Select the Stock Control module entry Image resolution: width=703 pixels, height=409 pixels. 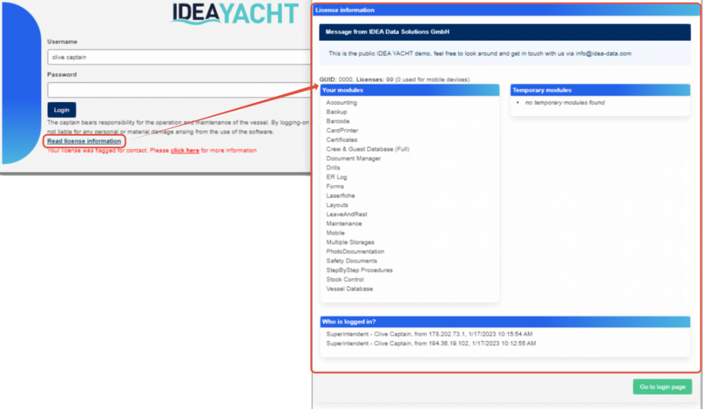click(x=345, y=279)
